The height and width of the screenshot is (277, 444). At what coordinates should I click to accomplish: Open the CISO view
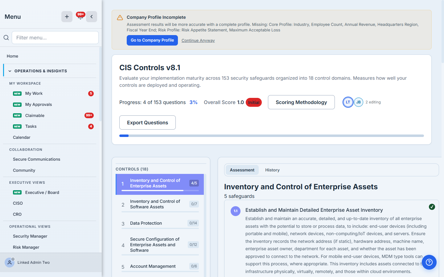(18, 203)
